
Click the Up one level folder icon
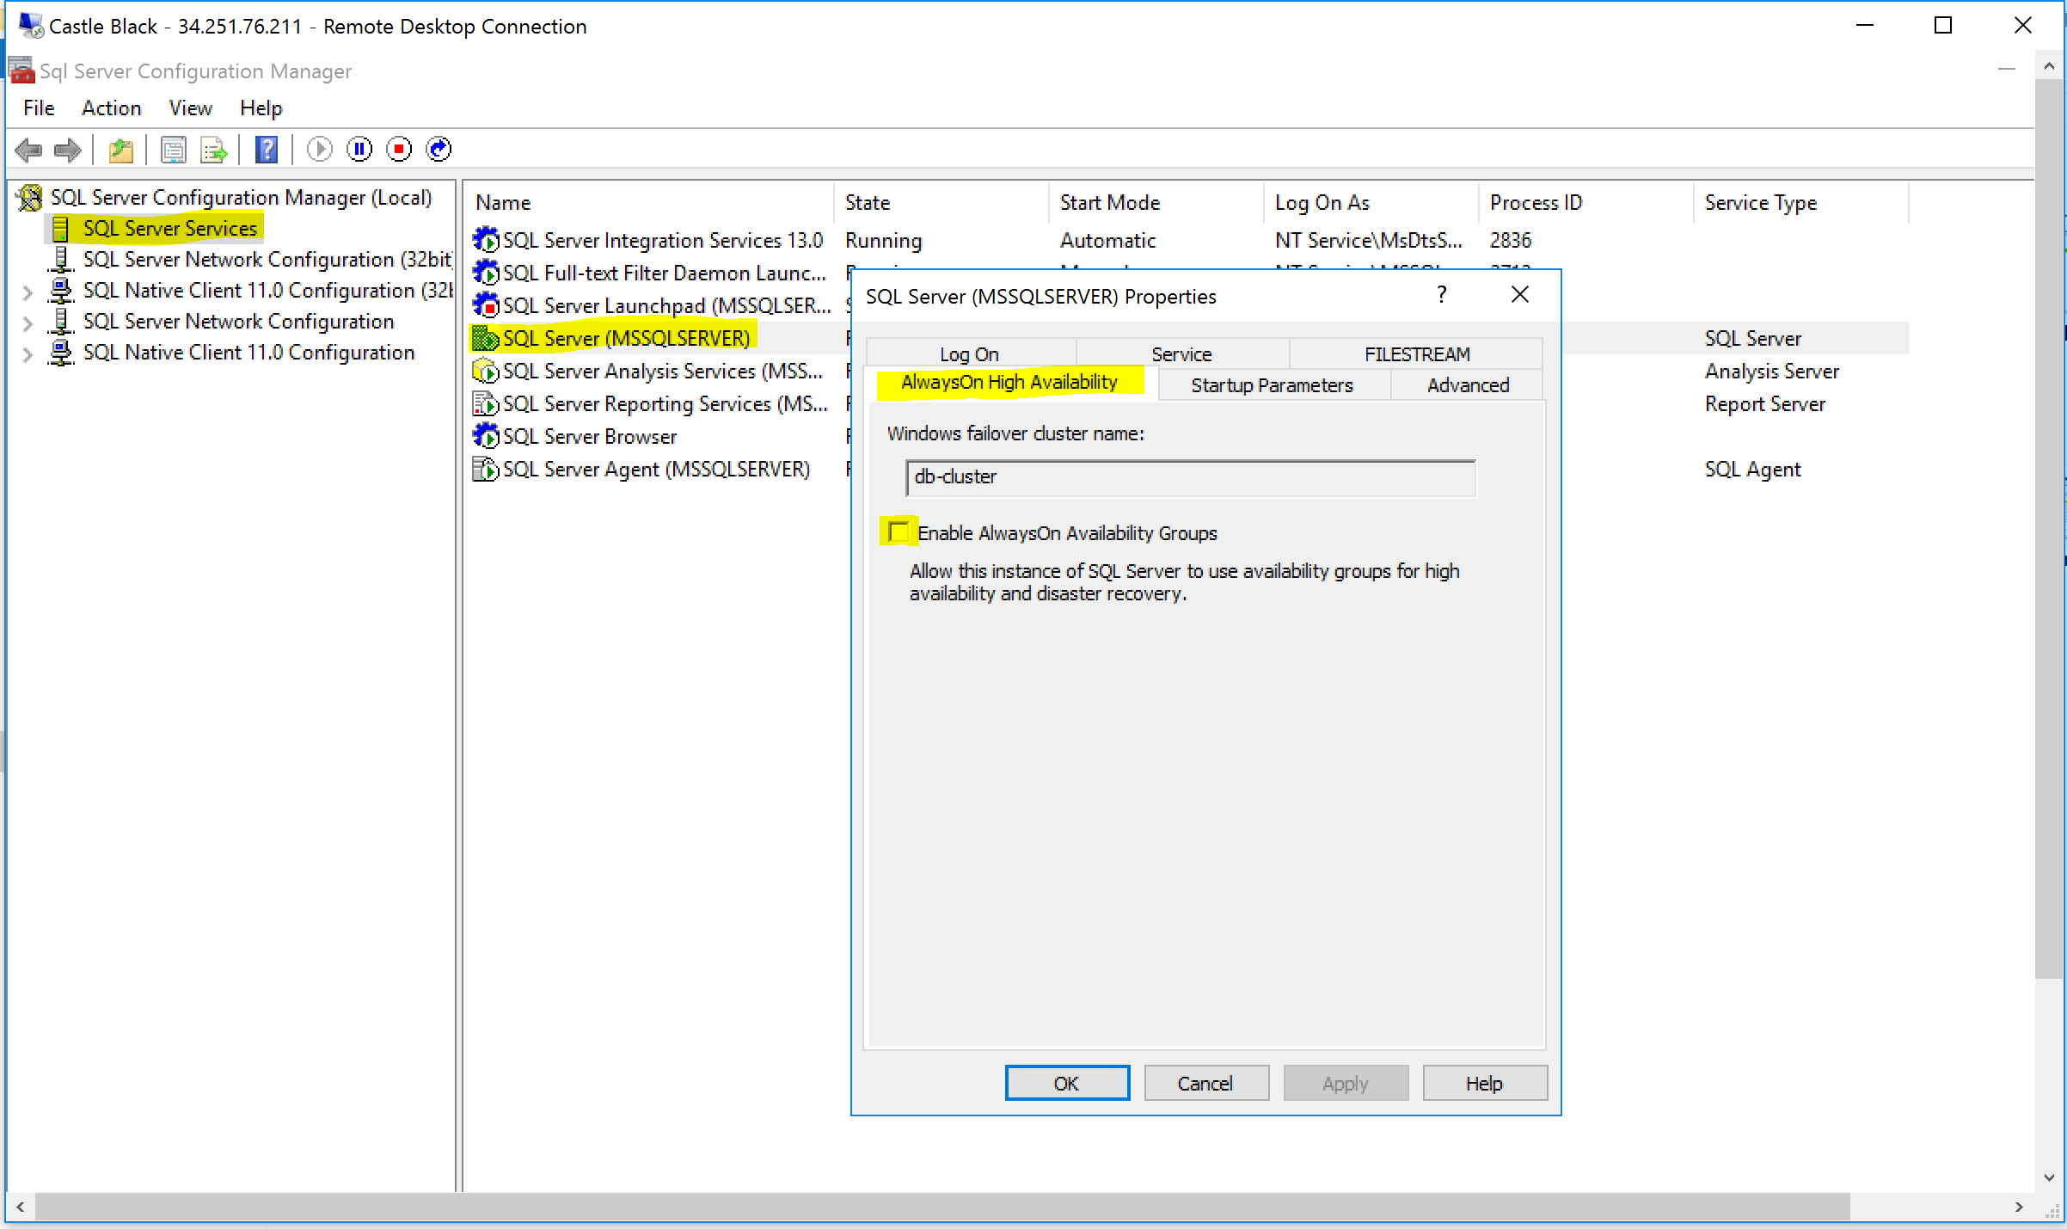click(x=121, y=150)
